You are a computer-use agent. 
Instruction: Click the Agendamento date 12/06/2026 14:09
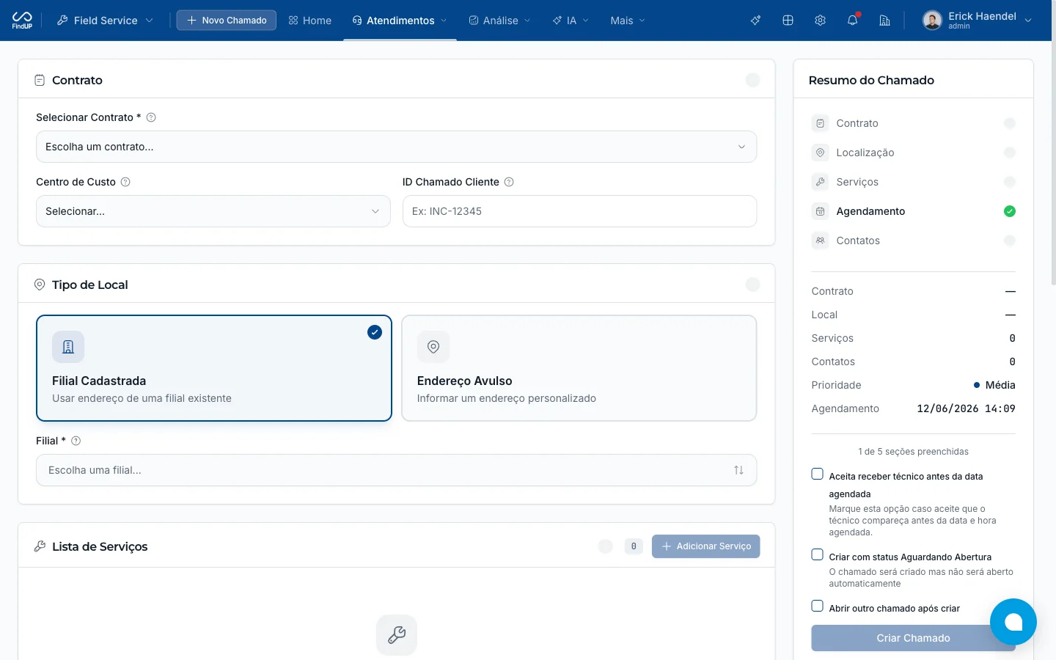[966, 408]
